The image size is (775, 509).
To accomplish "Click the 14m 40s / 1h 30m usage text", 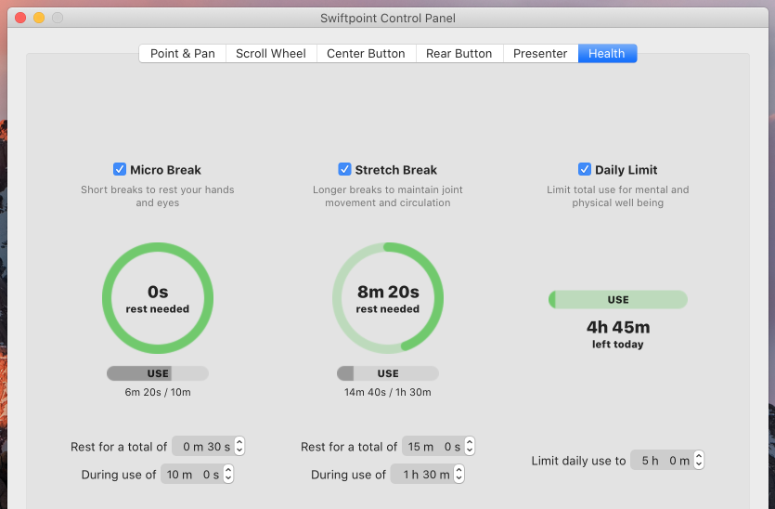I will tap(388, 392).
